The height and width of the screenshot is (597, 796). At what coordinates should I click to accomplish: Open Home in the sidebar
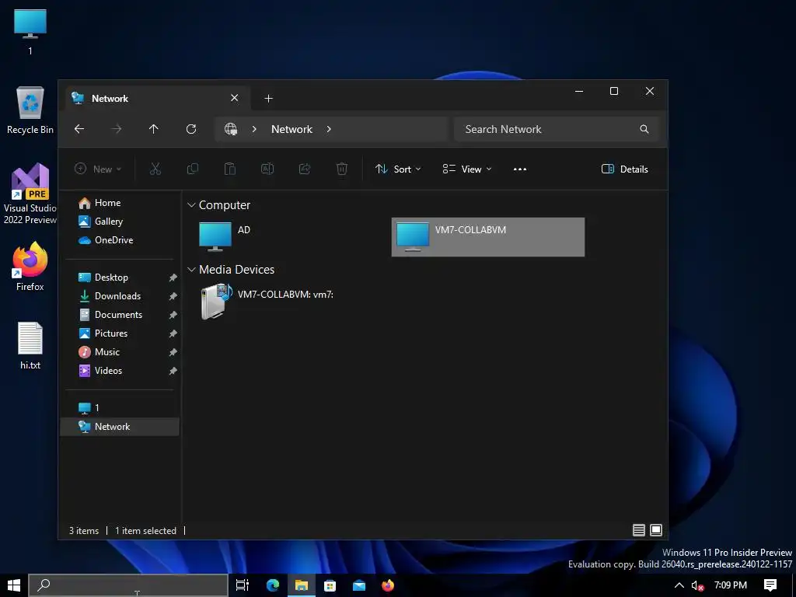[120, 203]
